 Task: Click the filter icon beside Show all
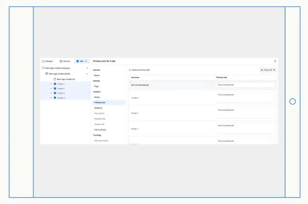[x=262, y=70]
